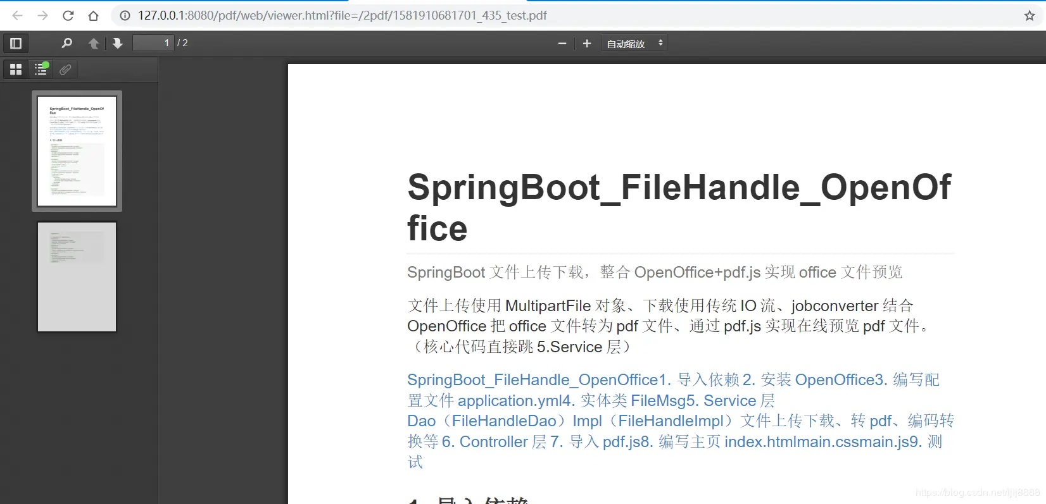This screenshot has height=504, width=1046.
Task: Bookmark this page with the star
Action: 1030,15
